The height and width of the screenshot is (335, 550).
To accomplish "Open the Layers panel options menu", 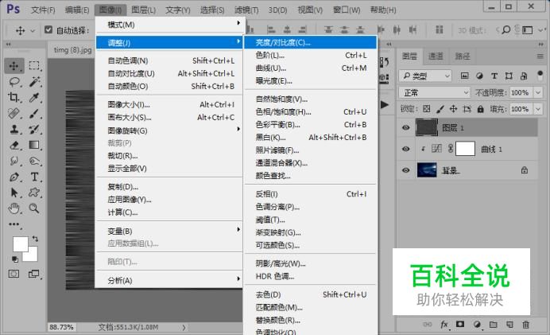I will tap(540, 56).
